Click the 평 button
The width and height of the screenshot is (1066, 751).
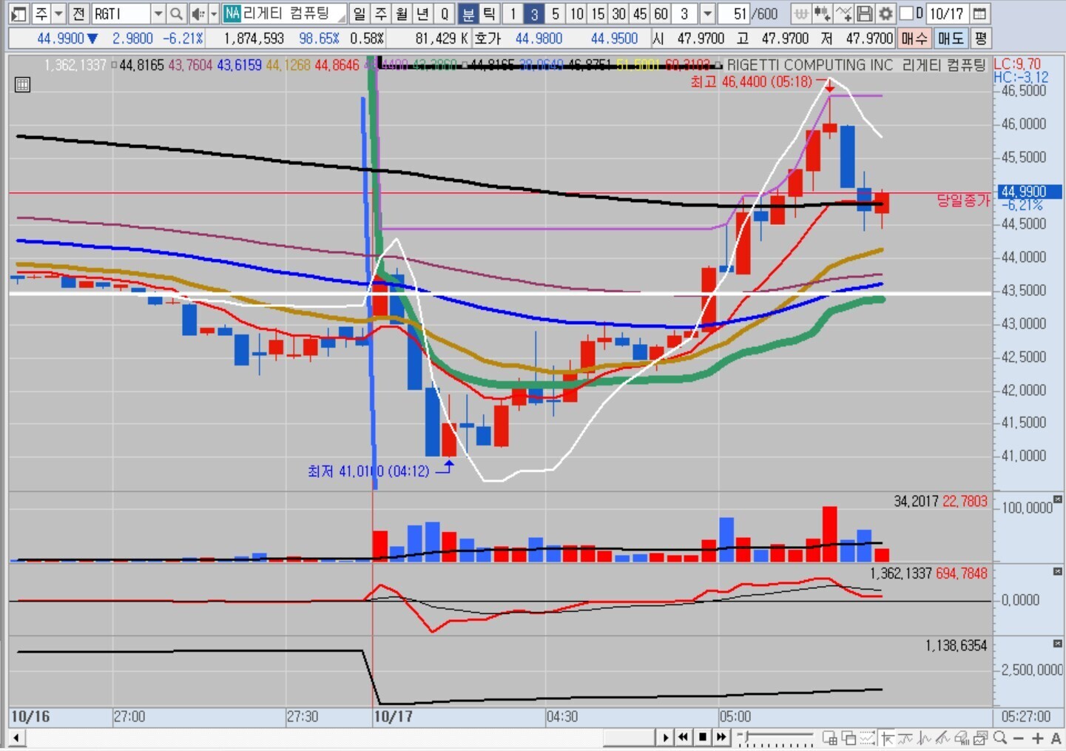coord(980,38)
